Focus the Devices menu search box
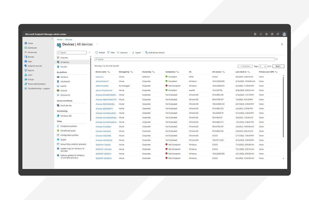 point(72,53)
